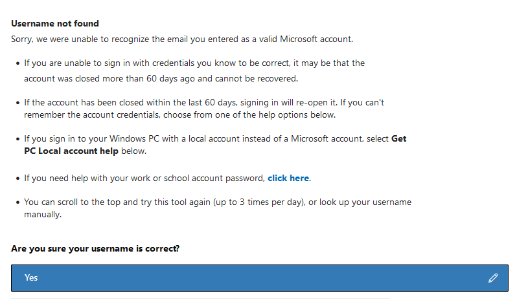The height and width of the screenshot is (302, 528).
Task: Open the "click here" work account link
Action: point(288,178)
